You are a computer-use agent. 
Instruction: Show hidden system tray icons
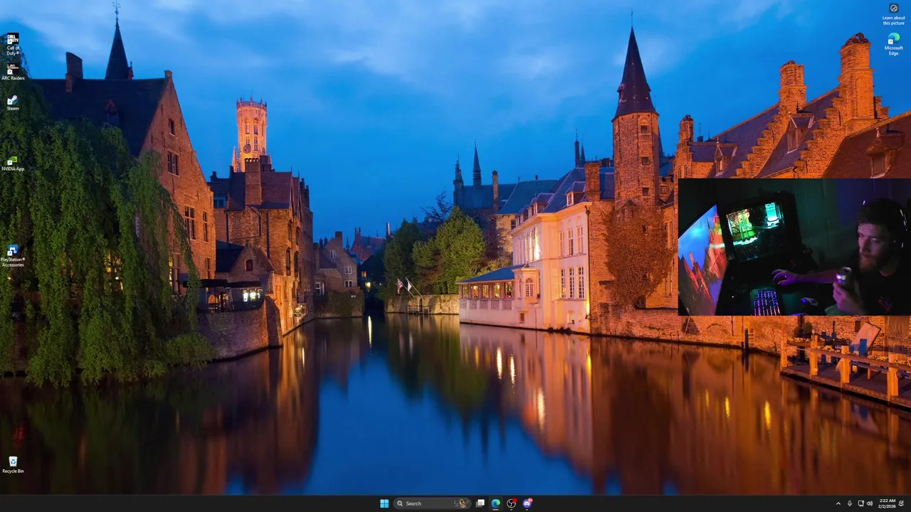838,503
